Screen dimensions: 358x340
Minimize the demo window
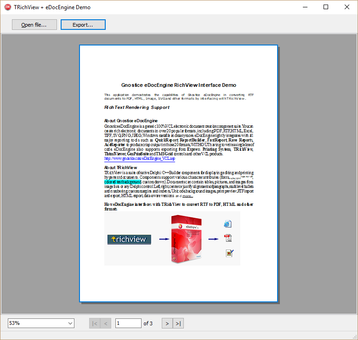(305, 7)
